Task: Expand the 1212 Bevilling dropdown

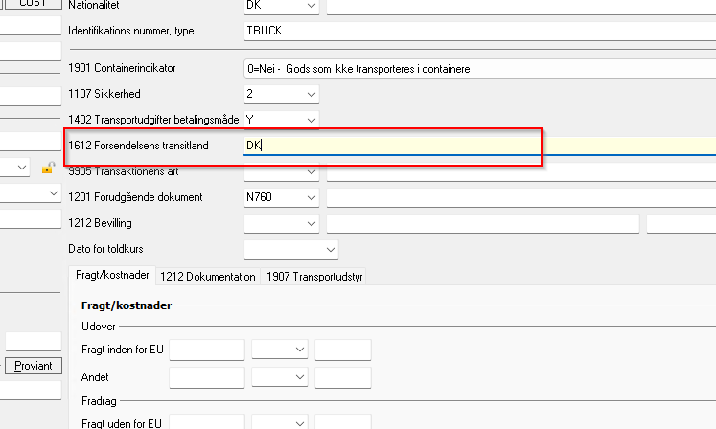Action: click(311, 223)
